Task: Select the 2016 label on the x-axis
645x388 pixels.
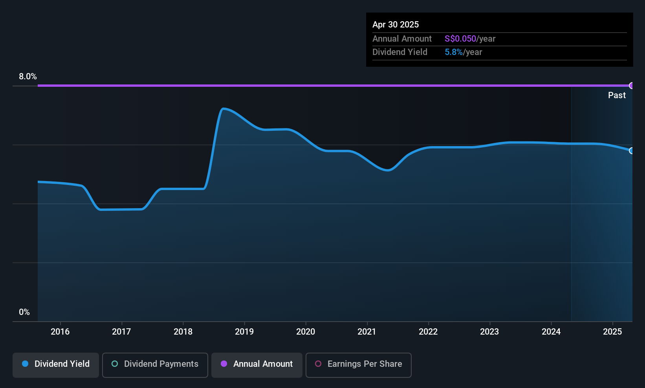Action: pos(60,332)
